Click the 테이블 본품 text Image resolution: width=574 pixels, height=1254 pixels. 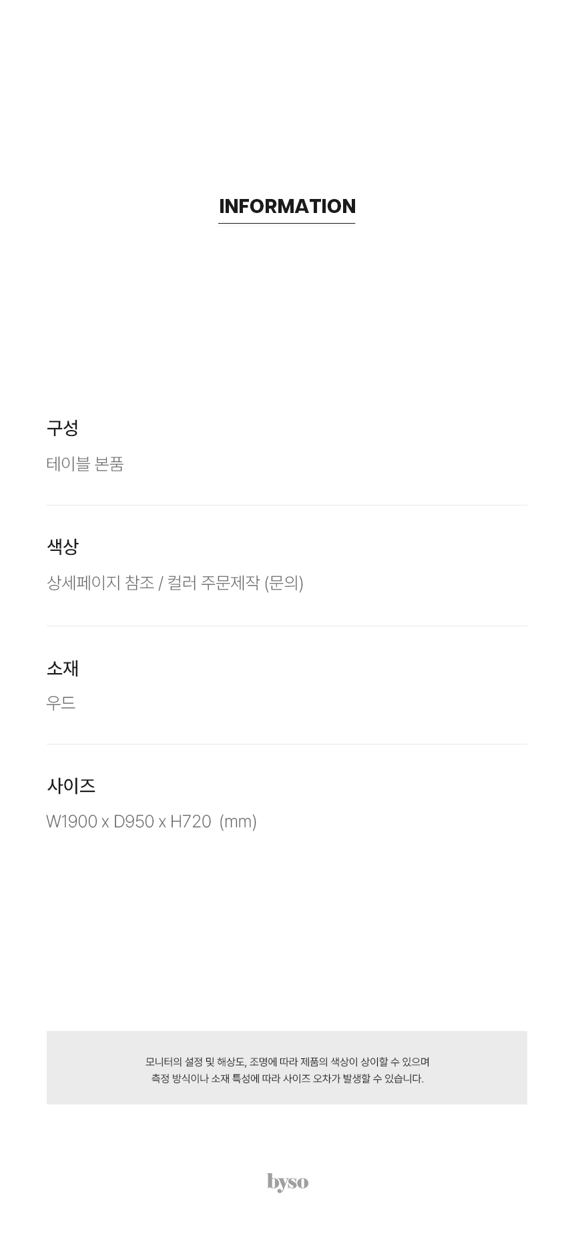point(85,463)
